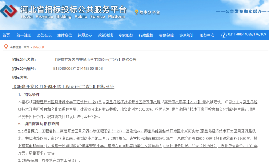
Task: Click the phone icon next to hotline number
Action: tap(224, 35)
